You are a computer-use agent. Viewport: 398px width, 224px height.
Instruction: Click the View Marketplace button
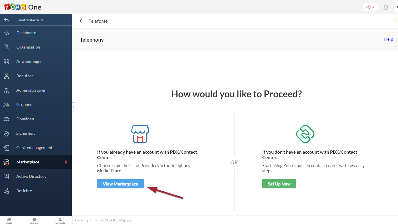[120, 184]
